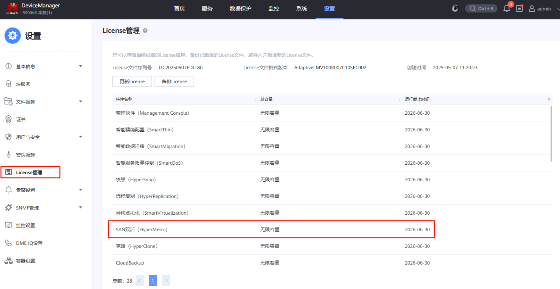Click the help icon beside License管理 title
The image size is (560, 289).
[x=145, y=30]
